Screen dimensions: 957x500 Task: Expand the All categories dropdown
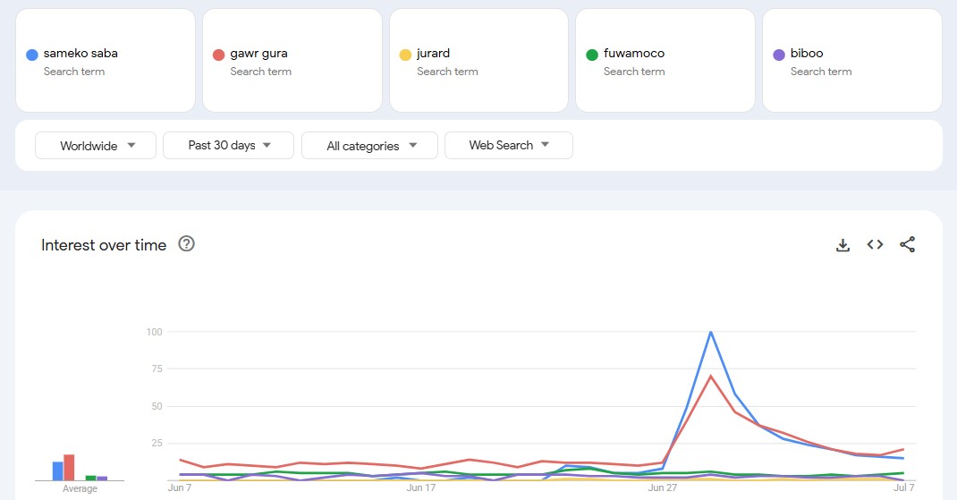370,145
